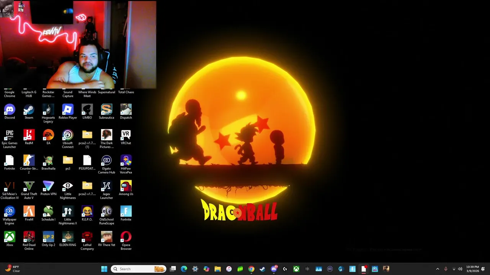Open the ps3 folder
This screenshot has width=490, height=275.
[68, 163]
